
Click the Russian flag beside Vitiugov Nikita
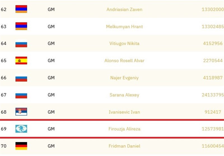tap(21, 43)
